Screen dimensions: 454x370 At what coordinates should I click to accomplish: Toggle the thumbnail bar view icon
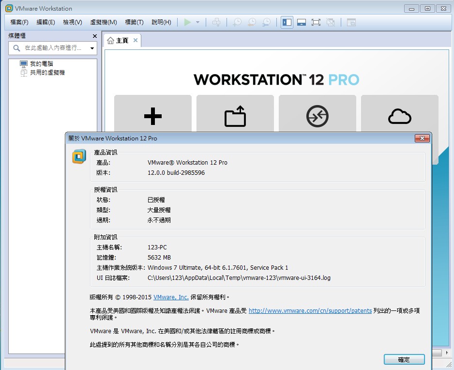coord(302,22)
